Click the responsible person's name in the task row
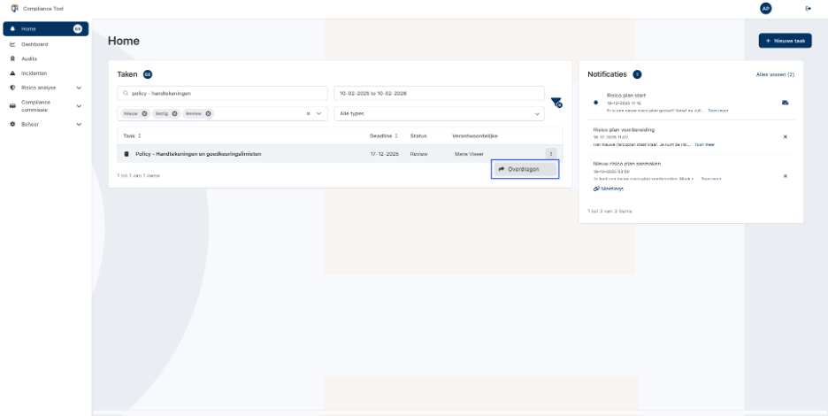This screenshot has width=828, height=416. [x=468, y=154]
